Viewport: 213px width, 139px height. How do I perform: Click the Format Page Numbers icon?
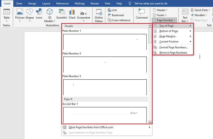pos(155,47)
